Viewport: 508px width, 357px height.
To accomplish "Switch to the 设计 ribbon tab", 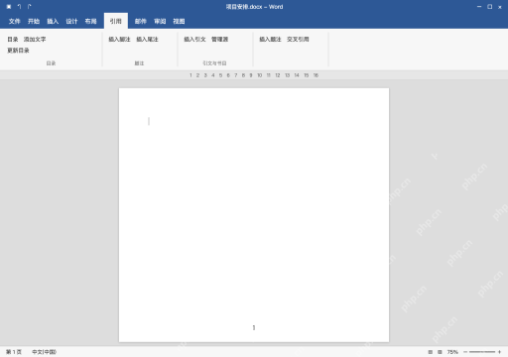I will point(71,22).
